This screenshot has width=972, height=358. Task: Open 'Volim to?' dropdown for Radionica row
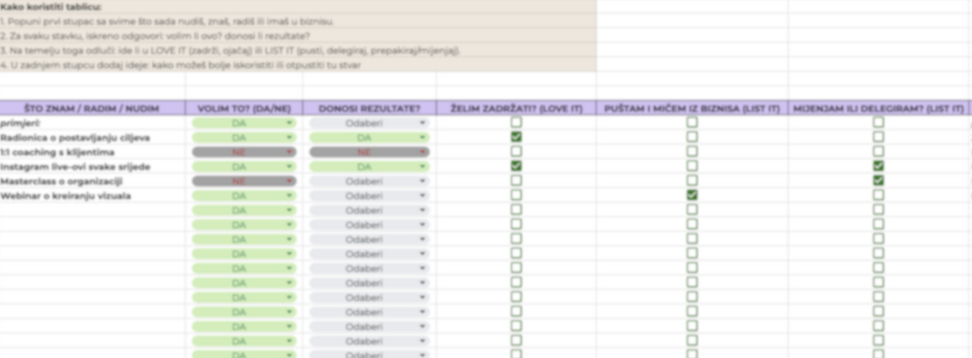tap(244, 137)
